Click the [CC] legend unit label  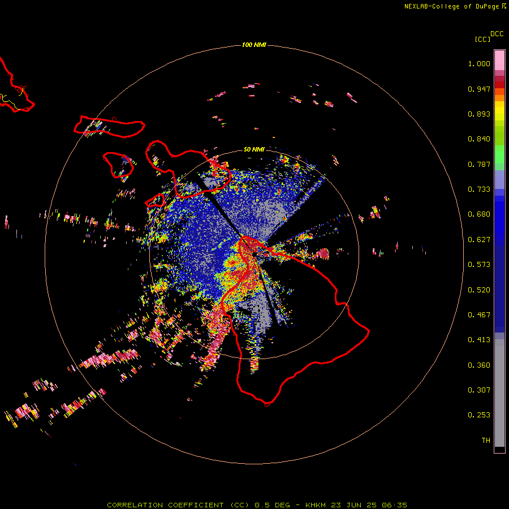coord(482,39)
